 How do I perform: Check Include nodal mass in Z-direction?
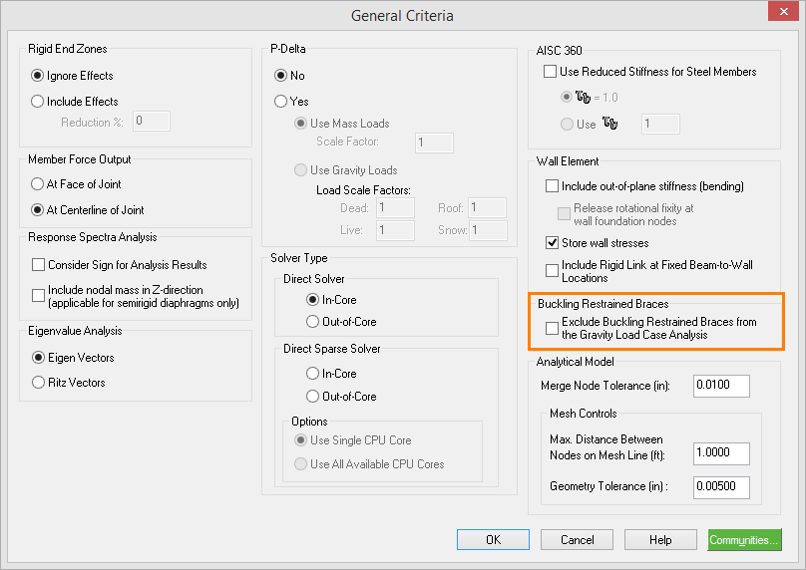pos(39,290)
